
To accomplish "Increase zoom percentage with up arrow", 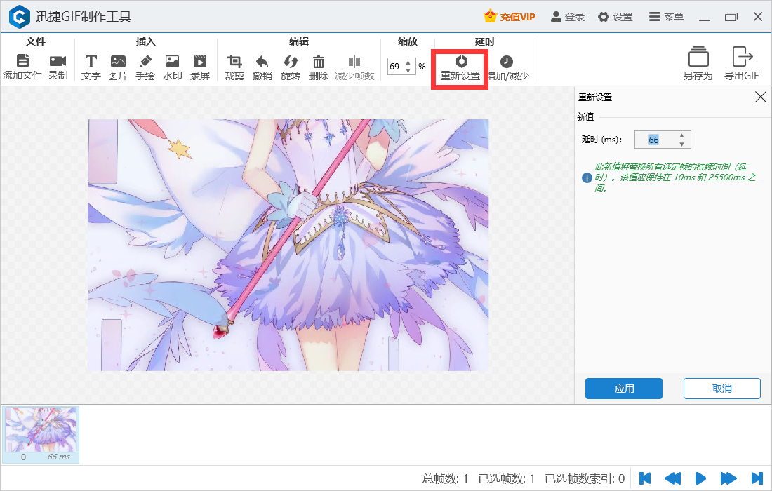I will coord(408,62).
